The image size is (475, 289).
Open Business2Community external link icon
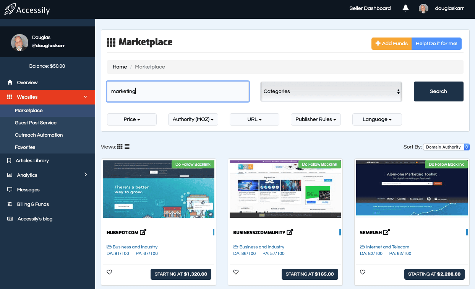click(x=290, y=232)
